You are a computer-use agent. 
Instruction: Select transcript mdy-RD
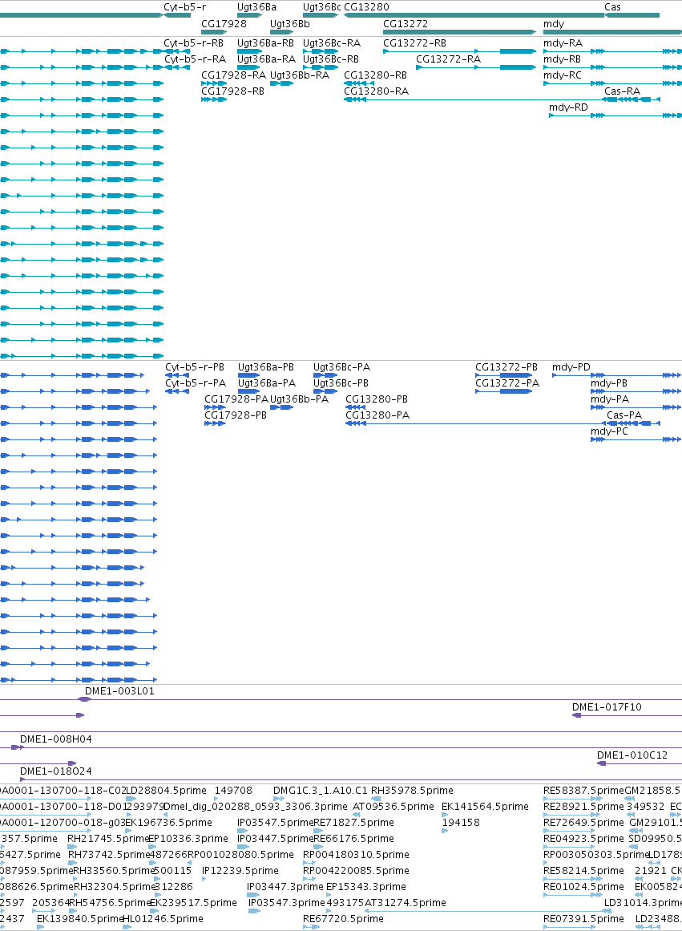point(568,107)
